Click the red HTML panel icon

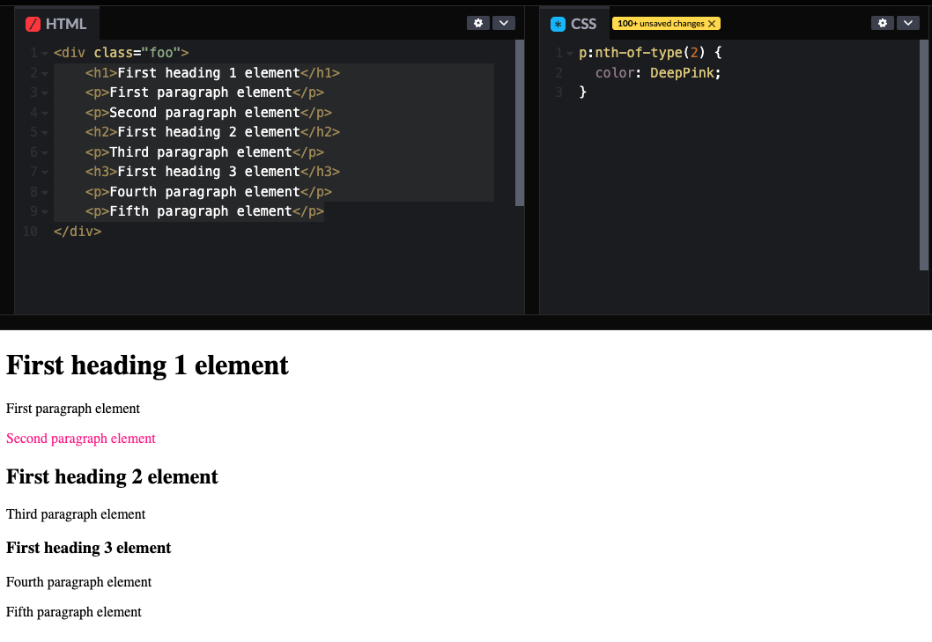pos(34,24)
